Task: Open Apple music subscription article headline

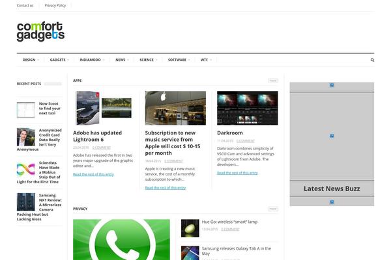Action: [173, 143]
